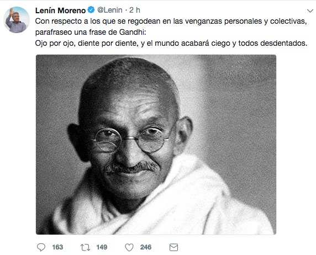Click the blue verified badge
This screenshot has height=255, width=316.
[91, 10]
